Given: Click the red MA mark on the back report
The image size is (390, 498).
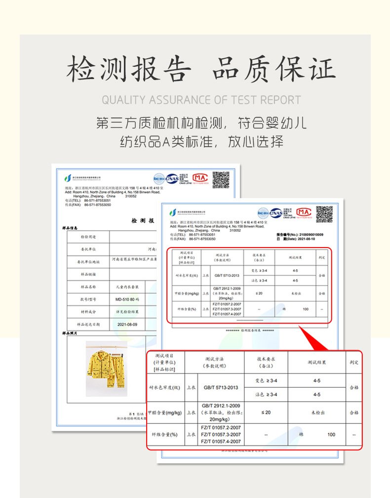Looking at the screenshot, I should [200, 178].
